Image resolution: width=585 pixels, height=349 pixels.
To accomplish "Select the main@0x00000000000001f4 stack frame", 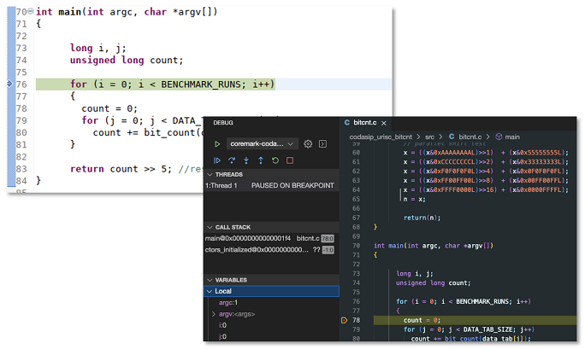I will [x=271, y=238].
